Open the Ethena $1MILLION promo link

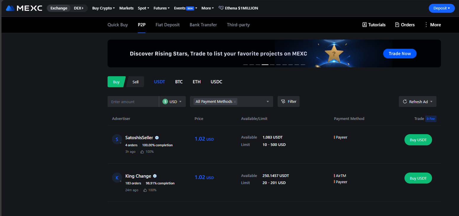point(238,8)
